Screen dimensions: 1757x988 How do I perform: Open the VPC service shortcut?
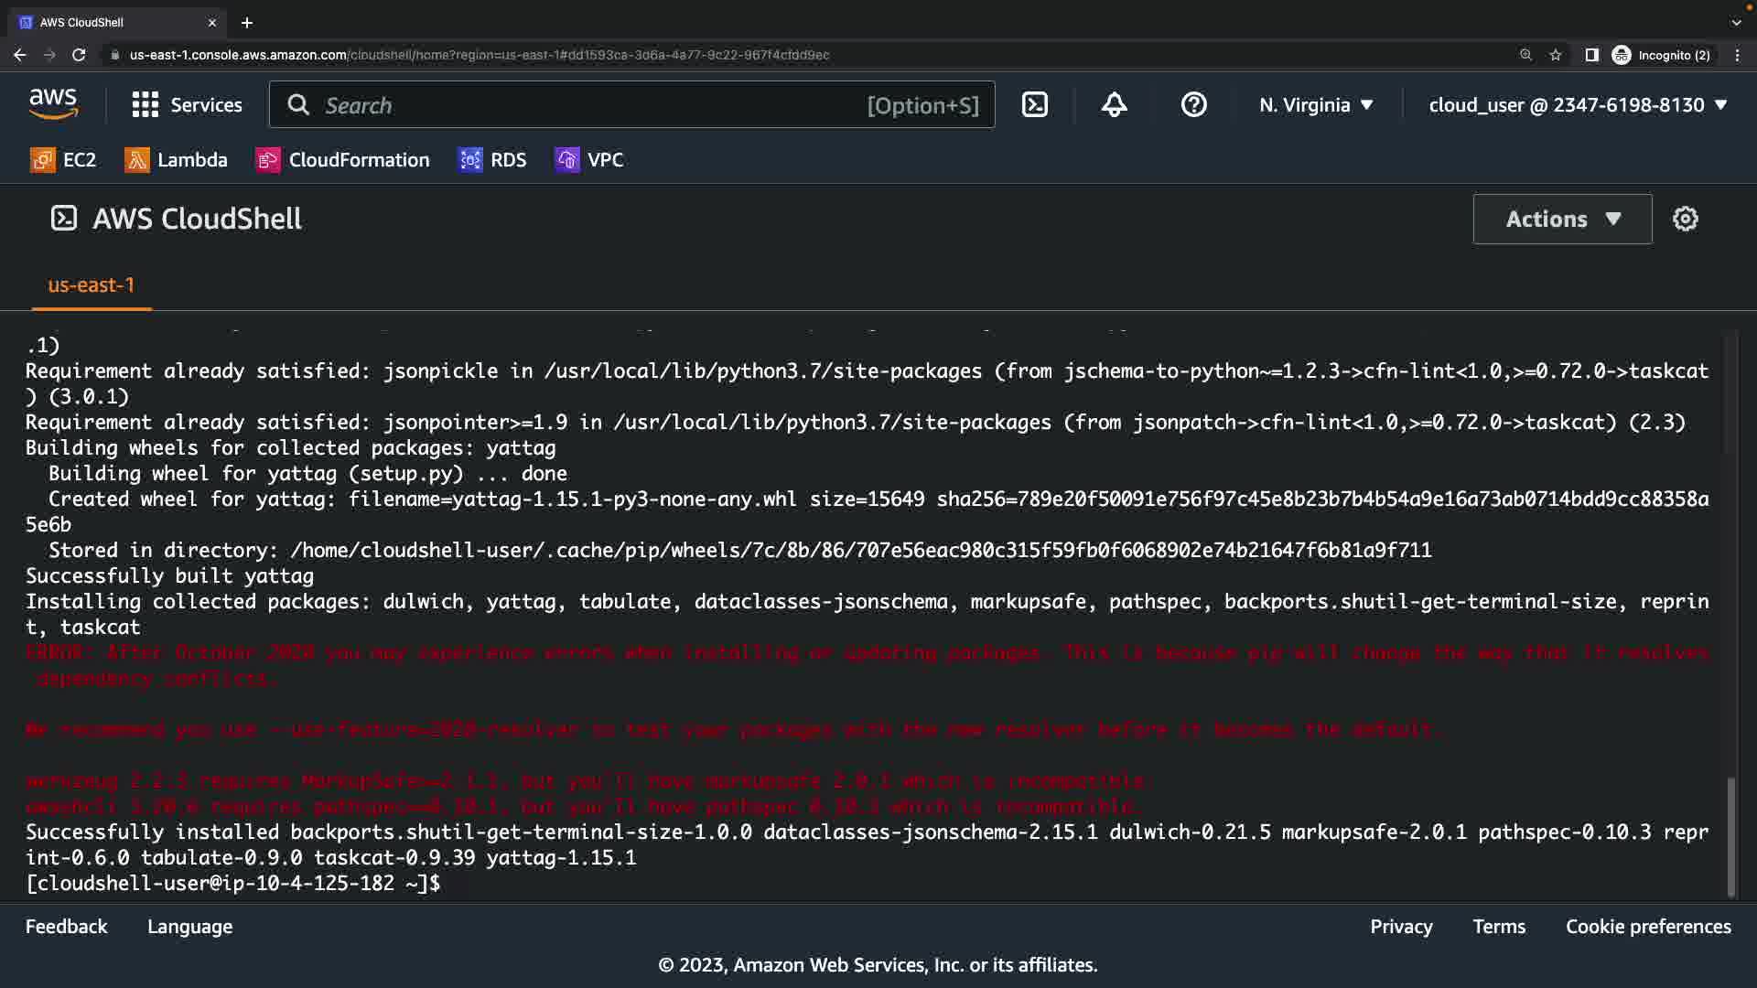[589, 160]
